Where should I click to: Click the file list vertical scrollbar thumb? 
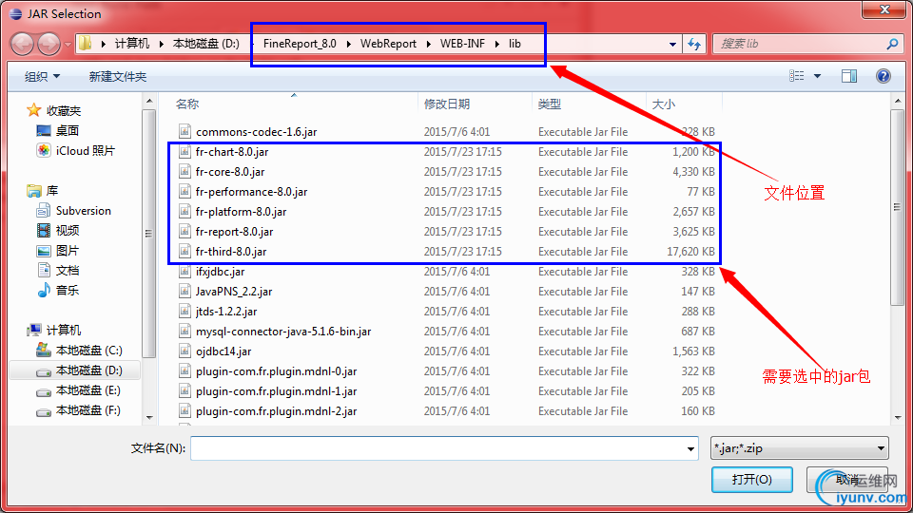897,206
